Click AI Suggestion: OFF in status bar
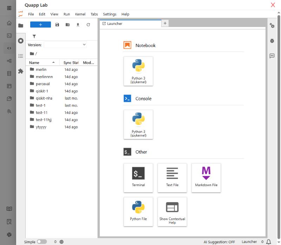Image resolution: width=281 pixels, height=245 pixels. [219, 242]
